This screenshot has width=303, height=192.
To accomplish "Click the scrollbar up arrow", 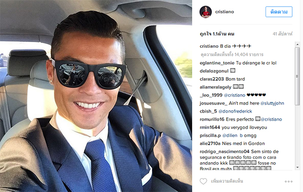I will [297, 44].
